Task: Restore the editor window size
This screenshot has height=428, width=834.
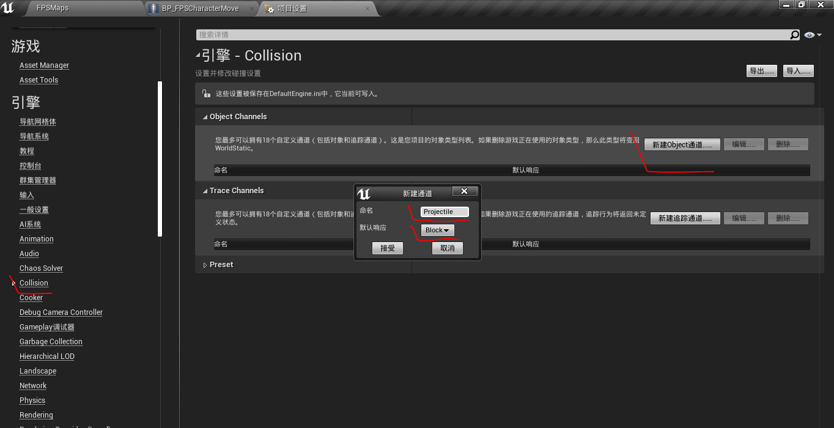Action: click(801, 4)
